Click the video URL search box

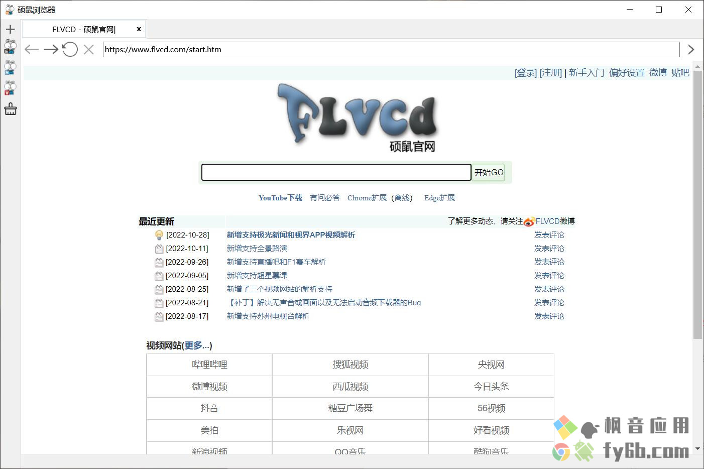[336, 172]
